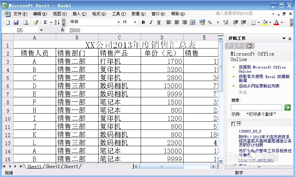Screen dimensions: 295x177
Task: Open the 获取有关使用 Excel 的最新新闻 link
Action: coord(264,78)
